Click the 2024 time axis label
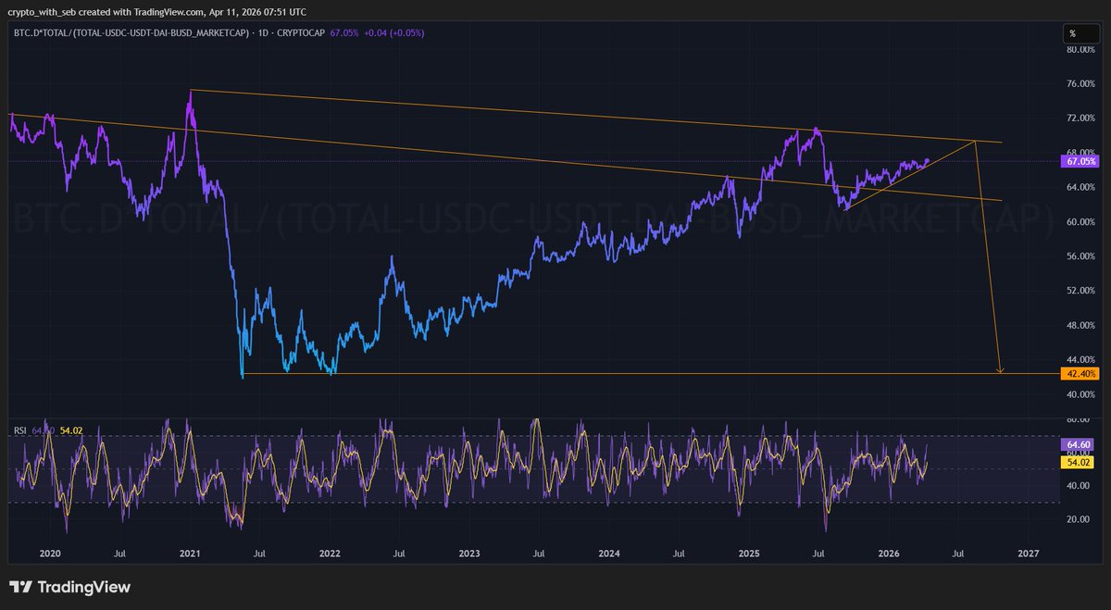 coord(609,554)
